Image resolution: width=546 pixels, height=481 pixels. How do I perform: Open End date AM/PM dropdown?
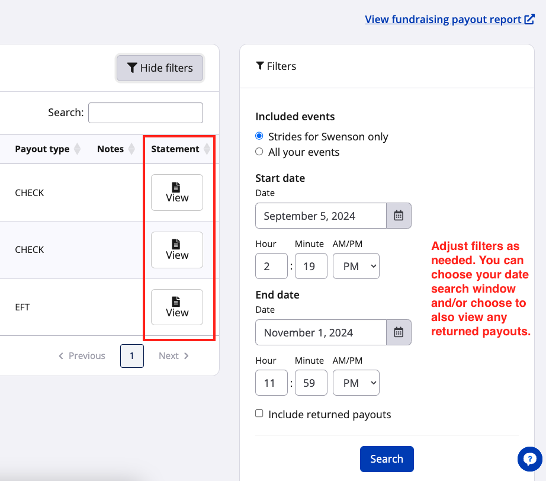click(x=356, y=383)
